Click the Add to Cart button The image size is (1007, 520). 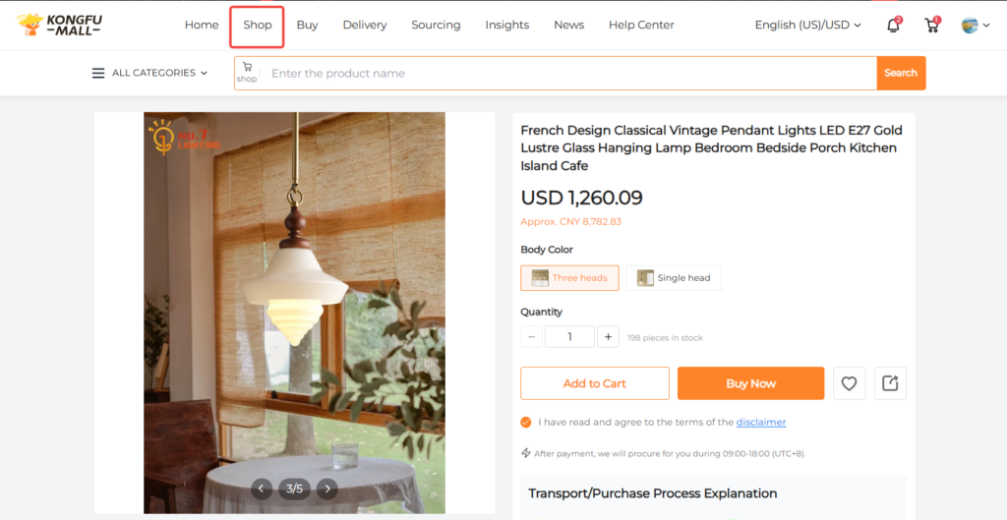[594, 383]
